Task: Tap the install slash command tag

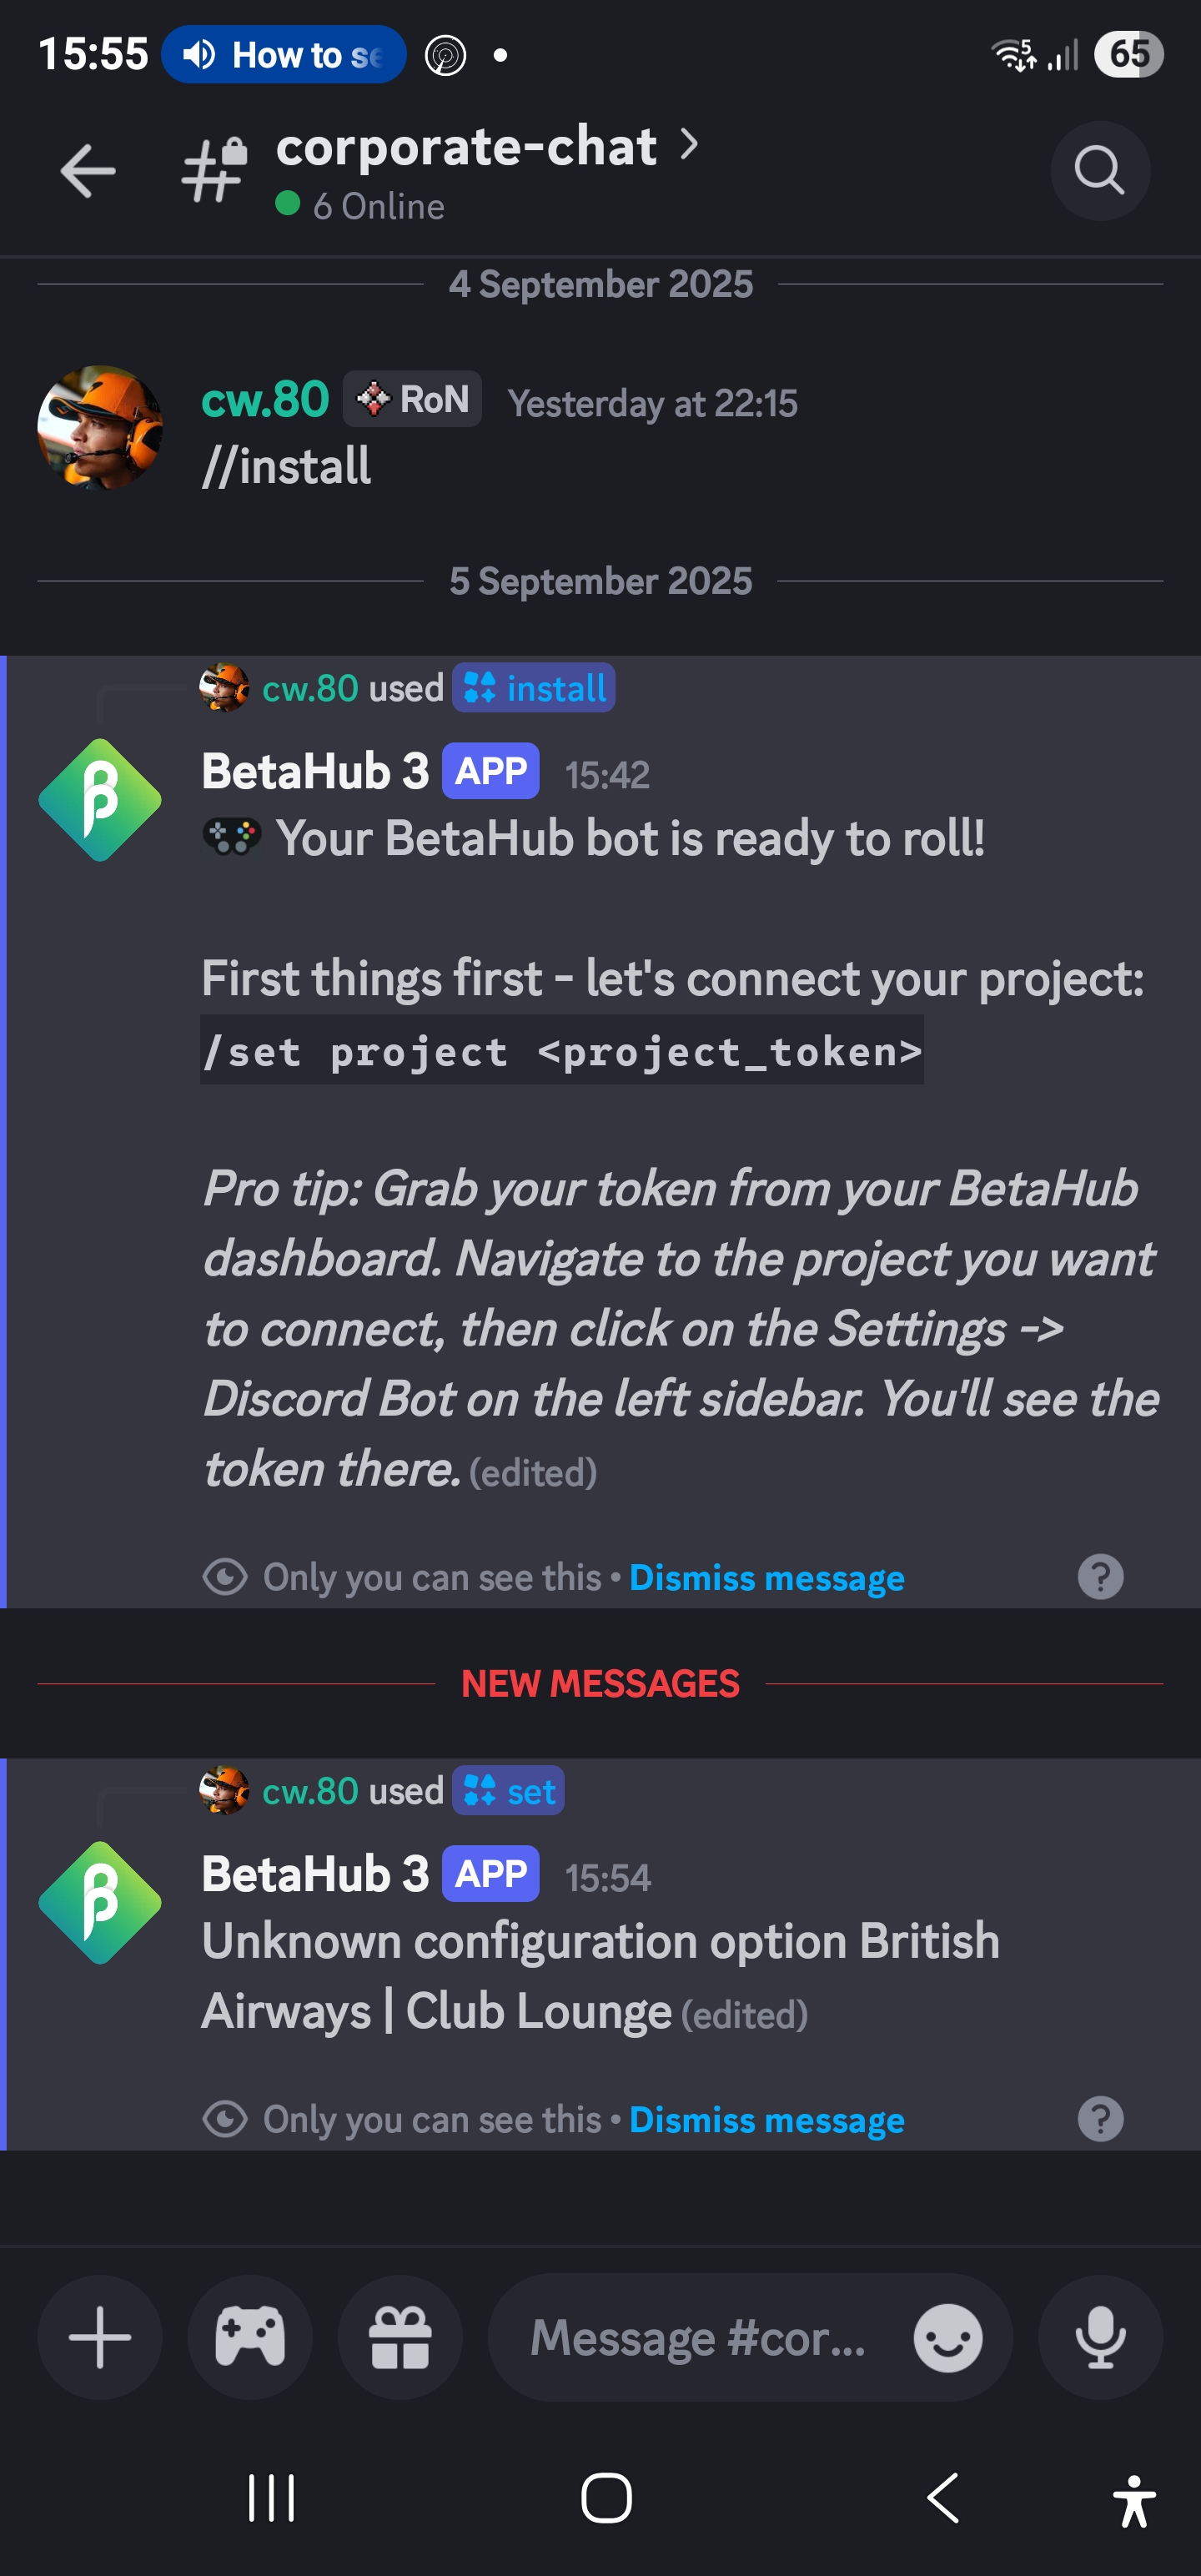Action: [534, 688]
